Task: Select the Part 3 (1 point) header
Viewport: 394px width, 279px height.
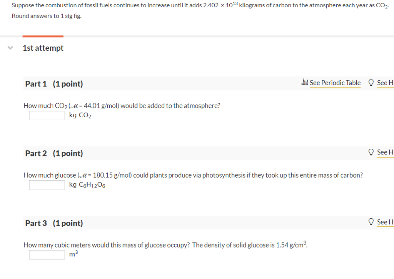Action: (54, 223)
